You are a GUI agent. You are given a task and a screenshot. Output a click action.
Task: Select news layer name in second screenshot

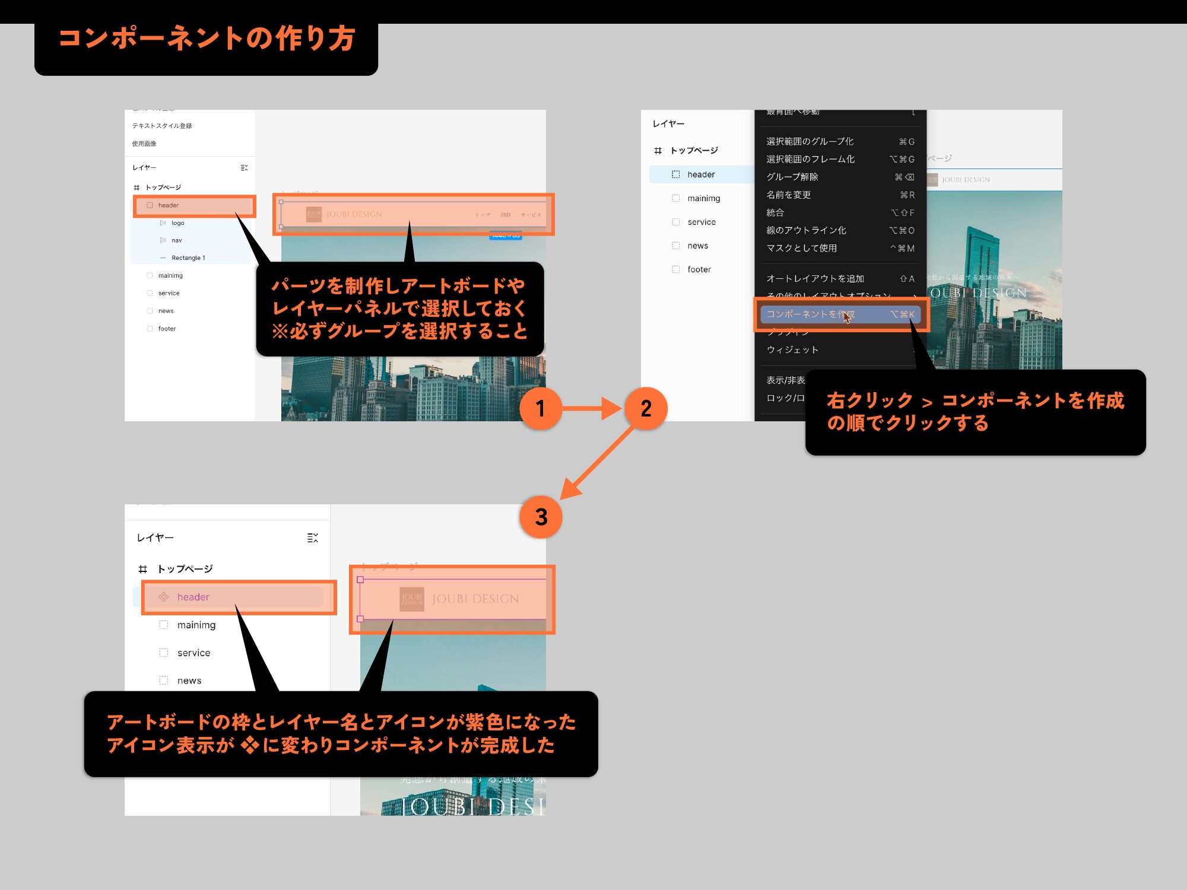pos(698,246)
